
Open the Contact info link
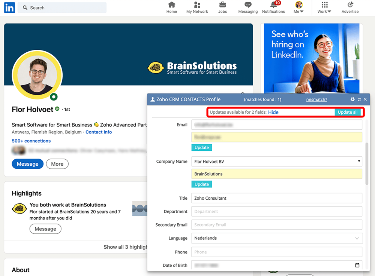[99, 132]
